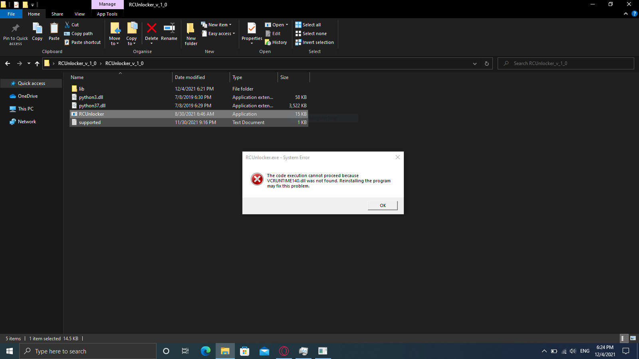Switch to large icons view layout
The height and width of the screenshot is (359, 639).
[x=633, y=338]
